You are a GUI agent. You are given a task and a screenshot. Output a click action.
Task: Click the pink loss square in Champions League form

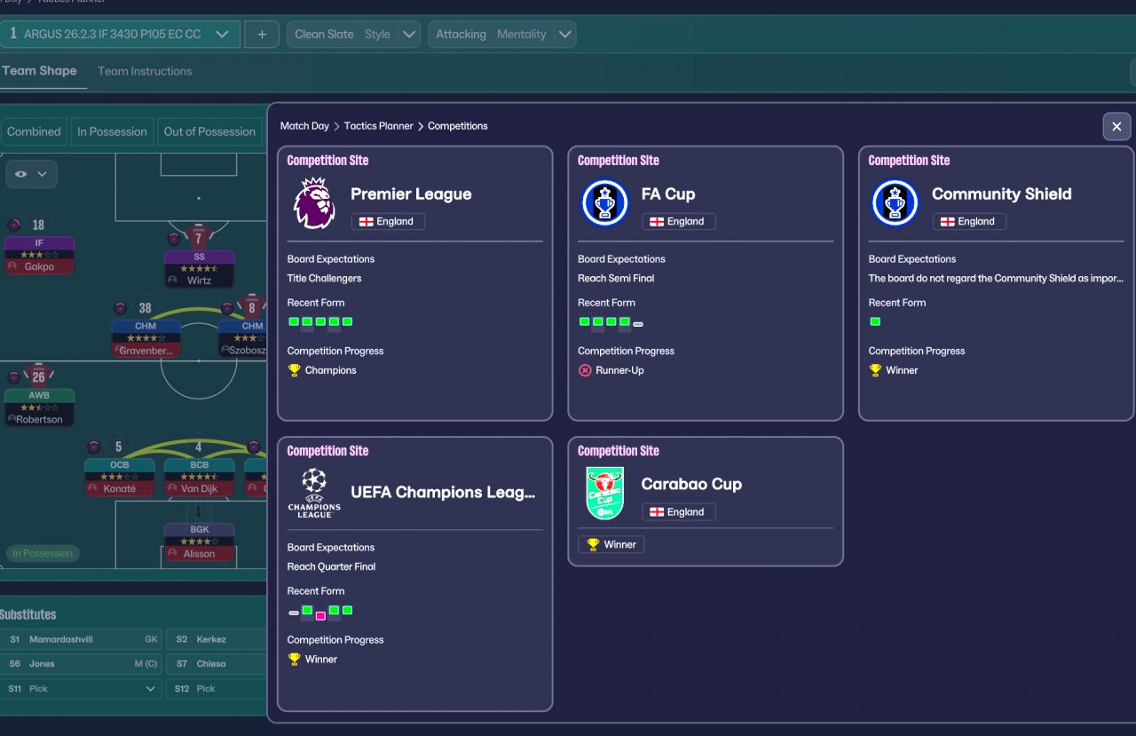pyautogui.click(x=320, y=615)
